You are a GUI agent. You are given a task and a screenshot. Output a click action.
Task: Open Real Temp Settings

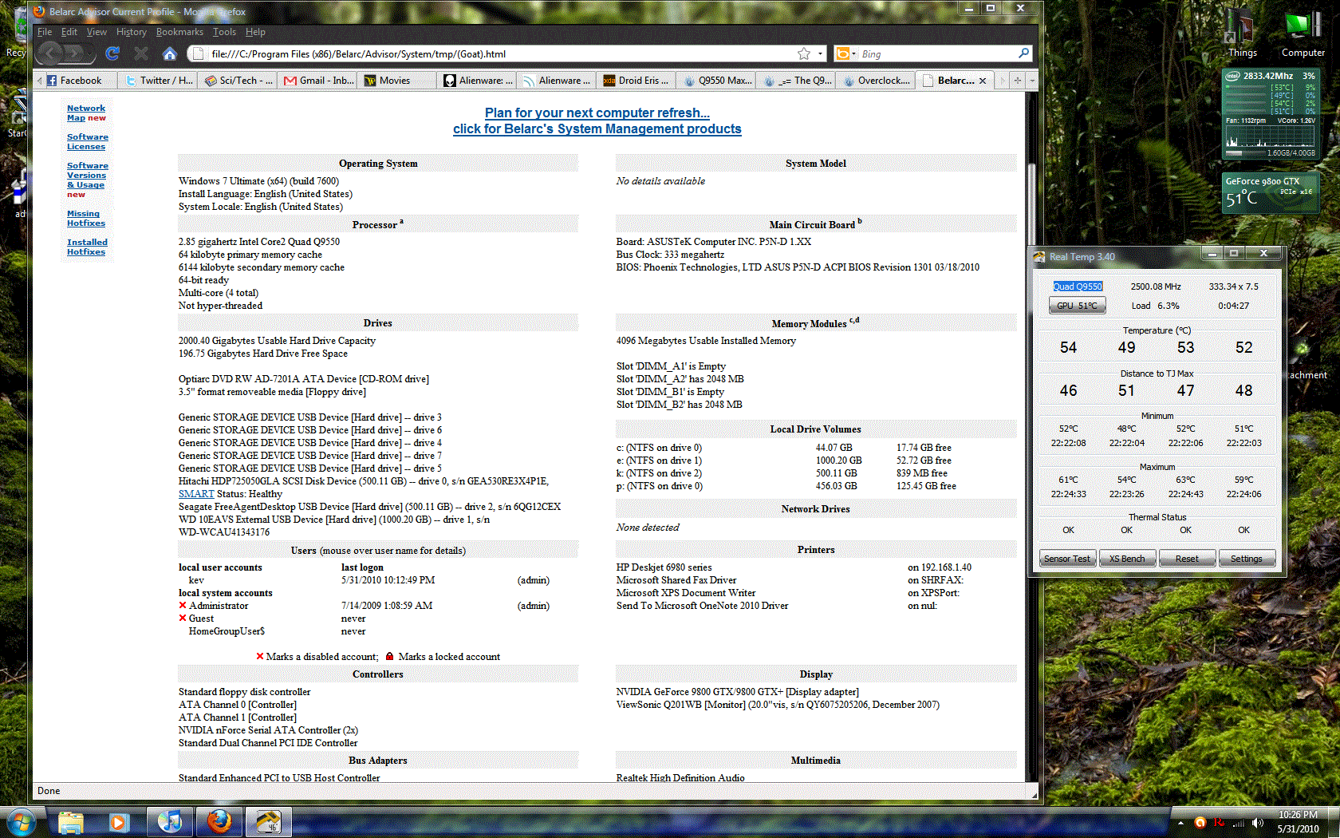[x=1246, y=558]
